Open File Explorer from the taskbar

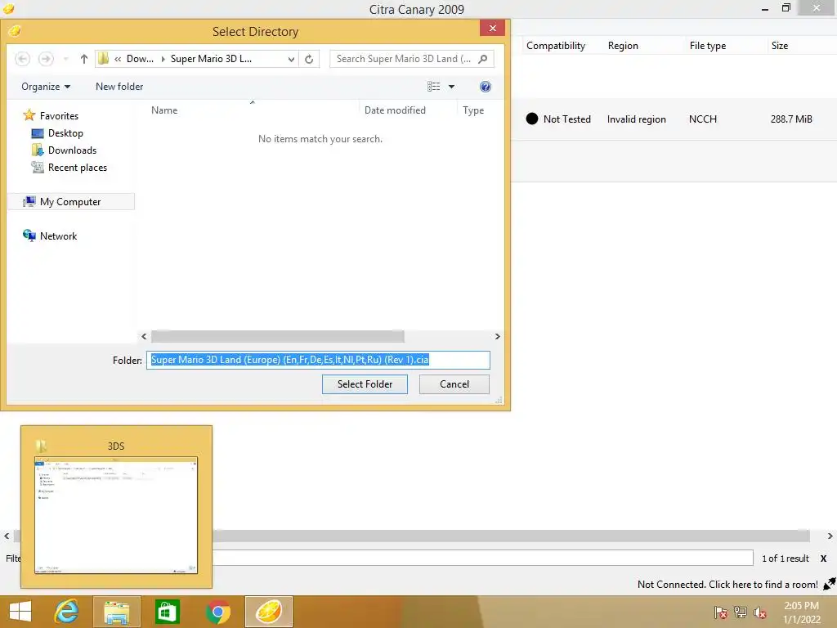coord(117,612)
